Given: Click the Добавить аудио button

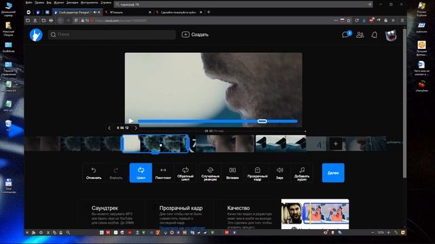Looking at the screenshot, I should 302,173.
